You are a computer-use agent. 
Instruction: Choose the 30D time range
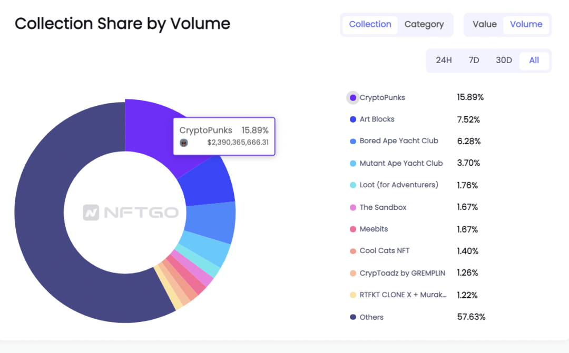504,60
